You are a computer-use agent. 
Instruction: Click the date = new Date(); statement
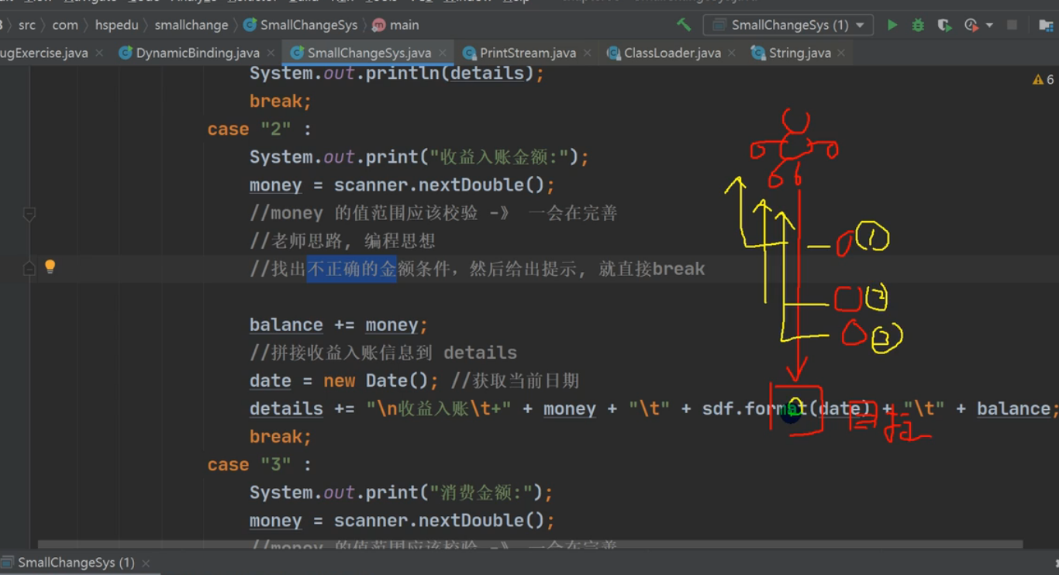(x=344, y=380)
